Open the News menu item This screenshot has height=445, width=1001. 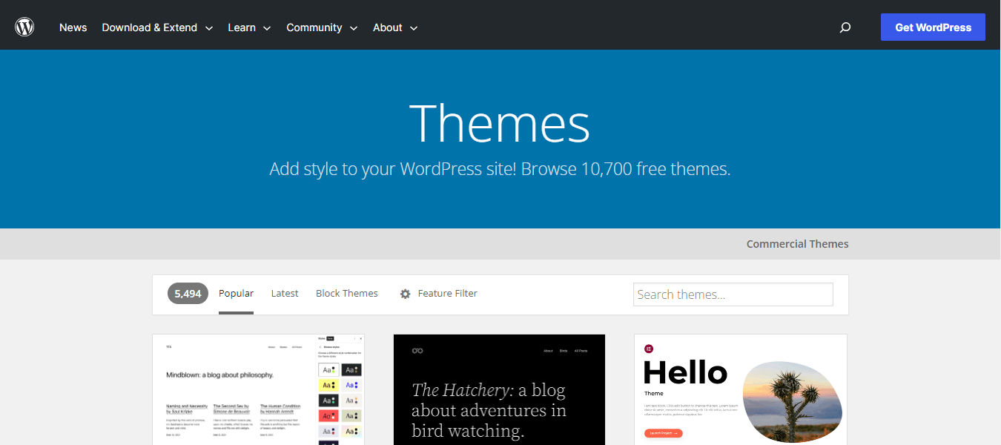[73, 27]
